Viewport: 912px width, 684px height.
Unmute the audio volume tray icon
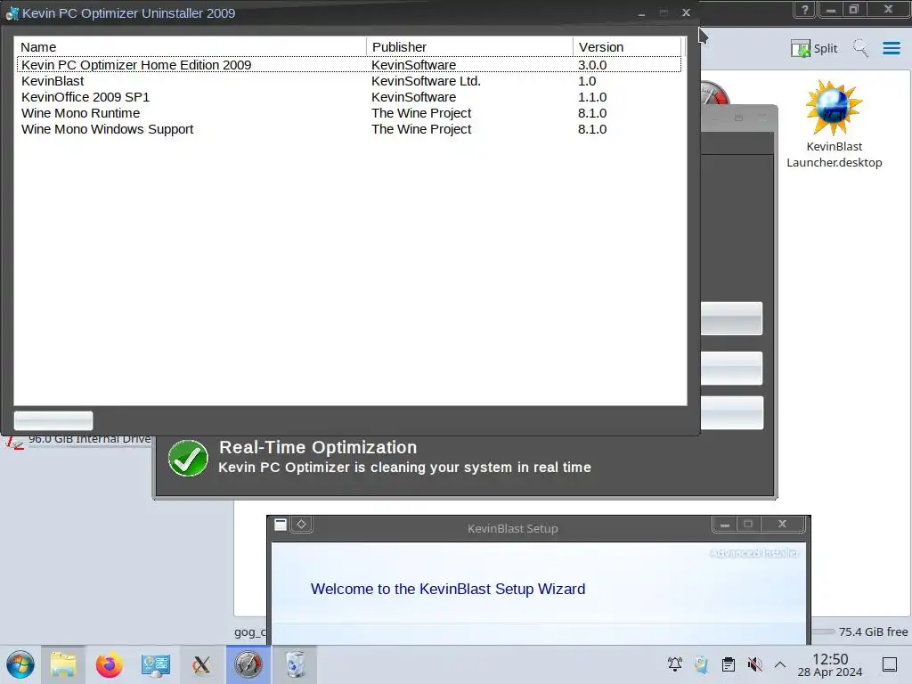click(x=754, y=664)
